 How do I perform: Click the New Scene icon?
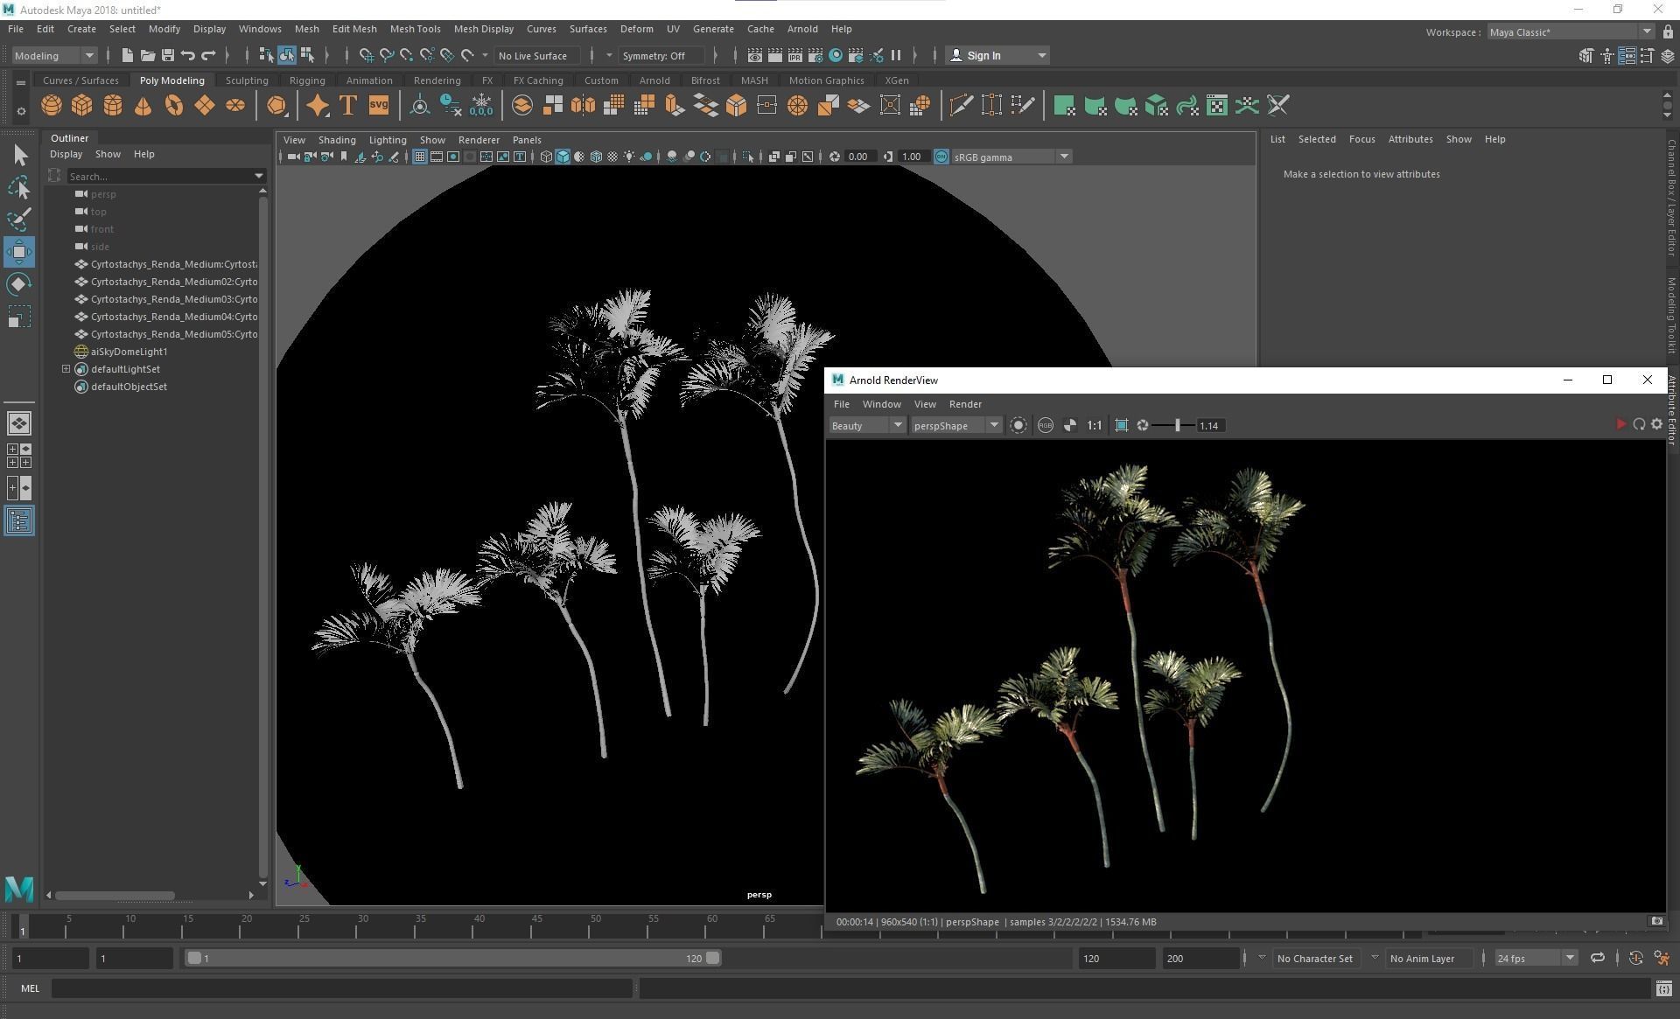pos(127,55)
